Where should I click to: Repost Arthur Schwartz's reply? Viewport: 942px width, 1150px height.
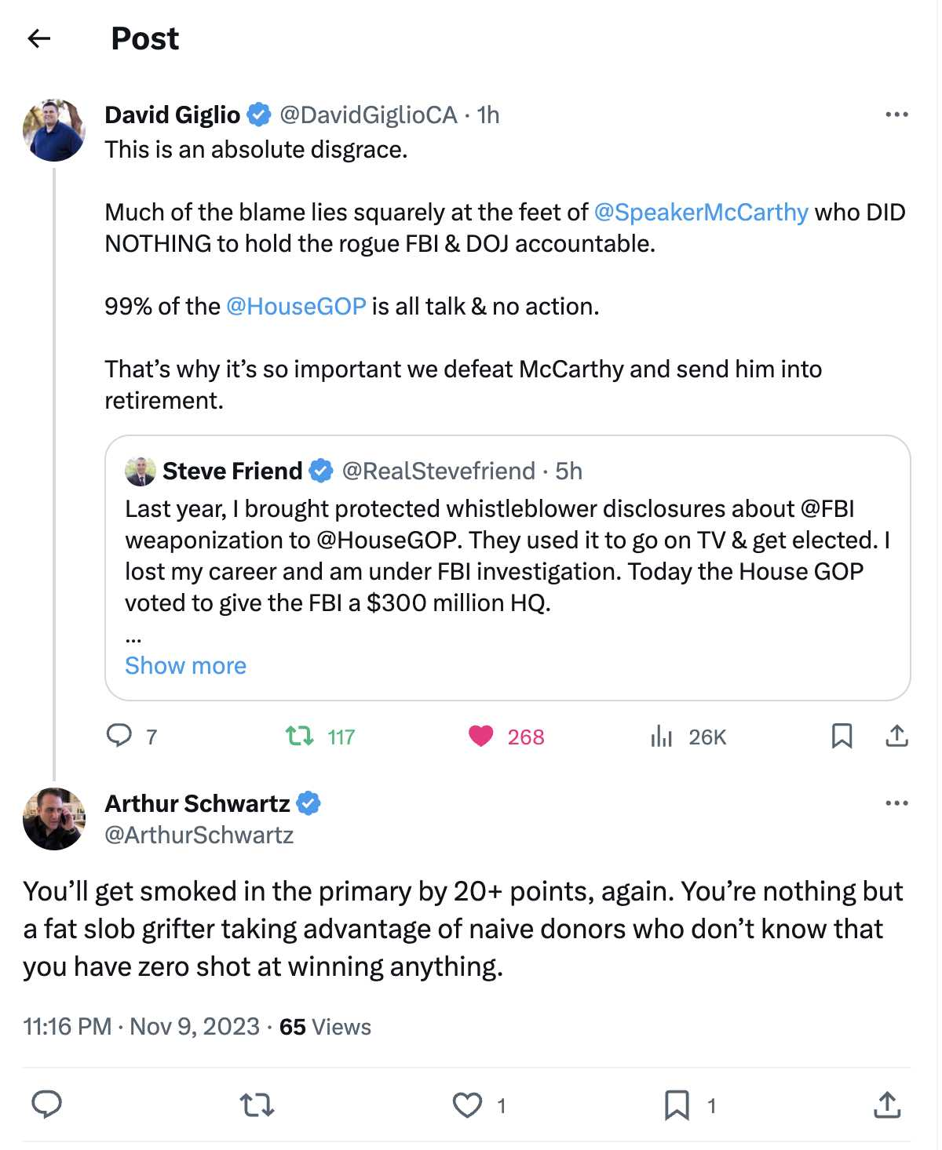pyautogui.click(x=257, y=1105)
